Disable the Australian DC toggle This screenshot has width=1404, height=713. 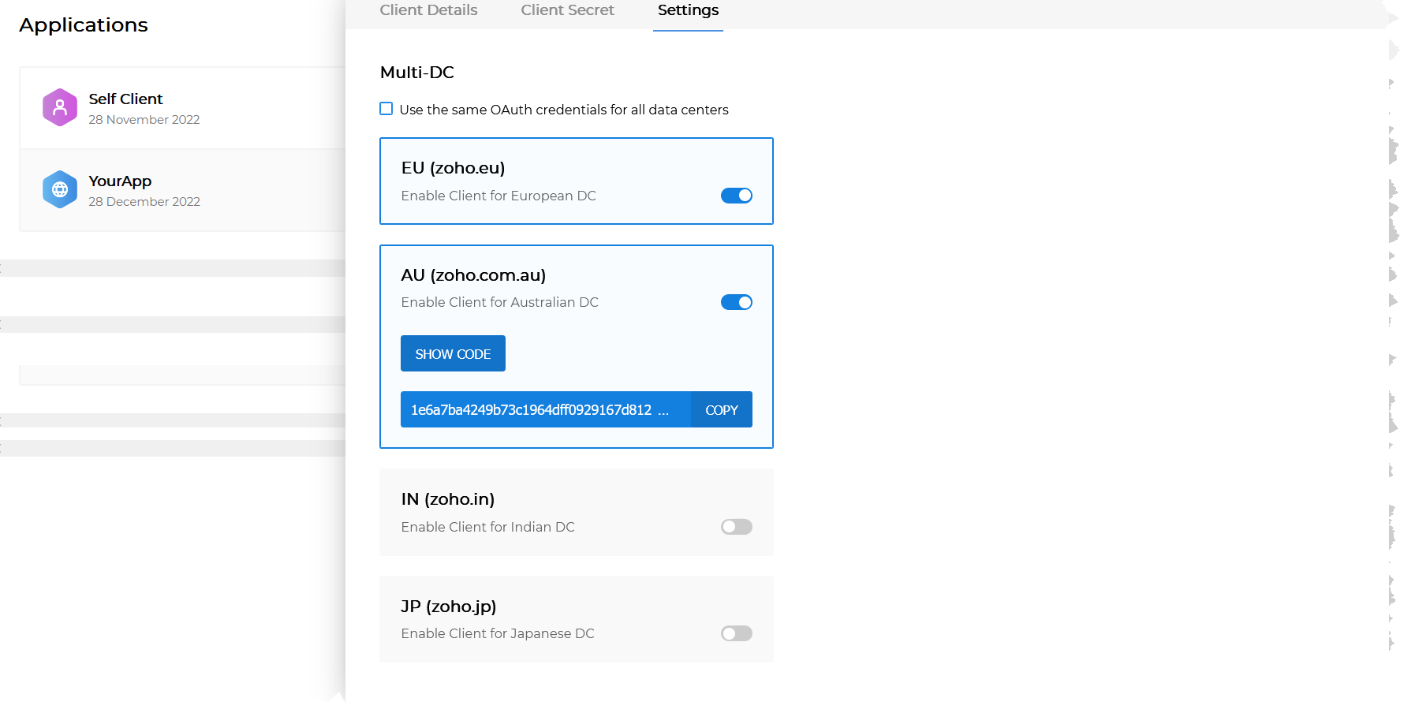[x=736, y=301]
